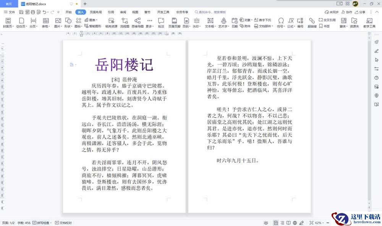Apply drop cap (首字下沉)
The image size is (382, 226).
263,20
